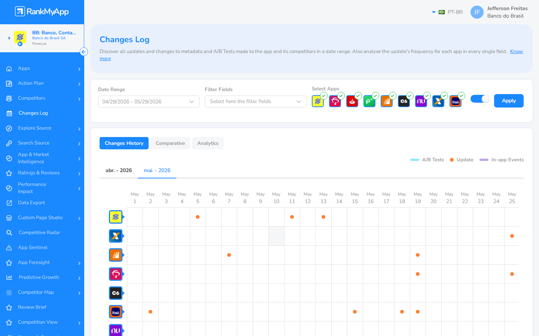Click the Data Export icon

(9, 203)
